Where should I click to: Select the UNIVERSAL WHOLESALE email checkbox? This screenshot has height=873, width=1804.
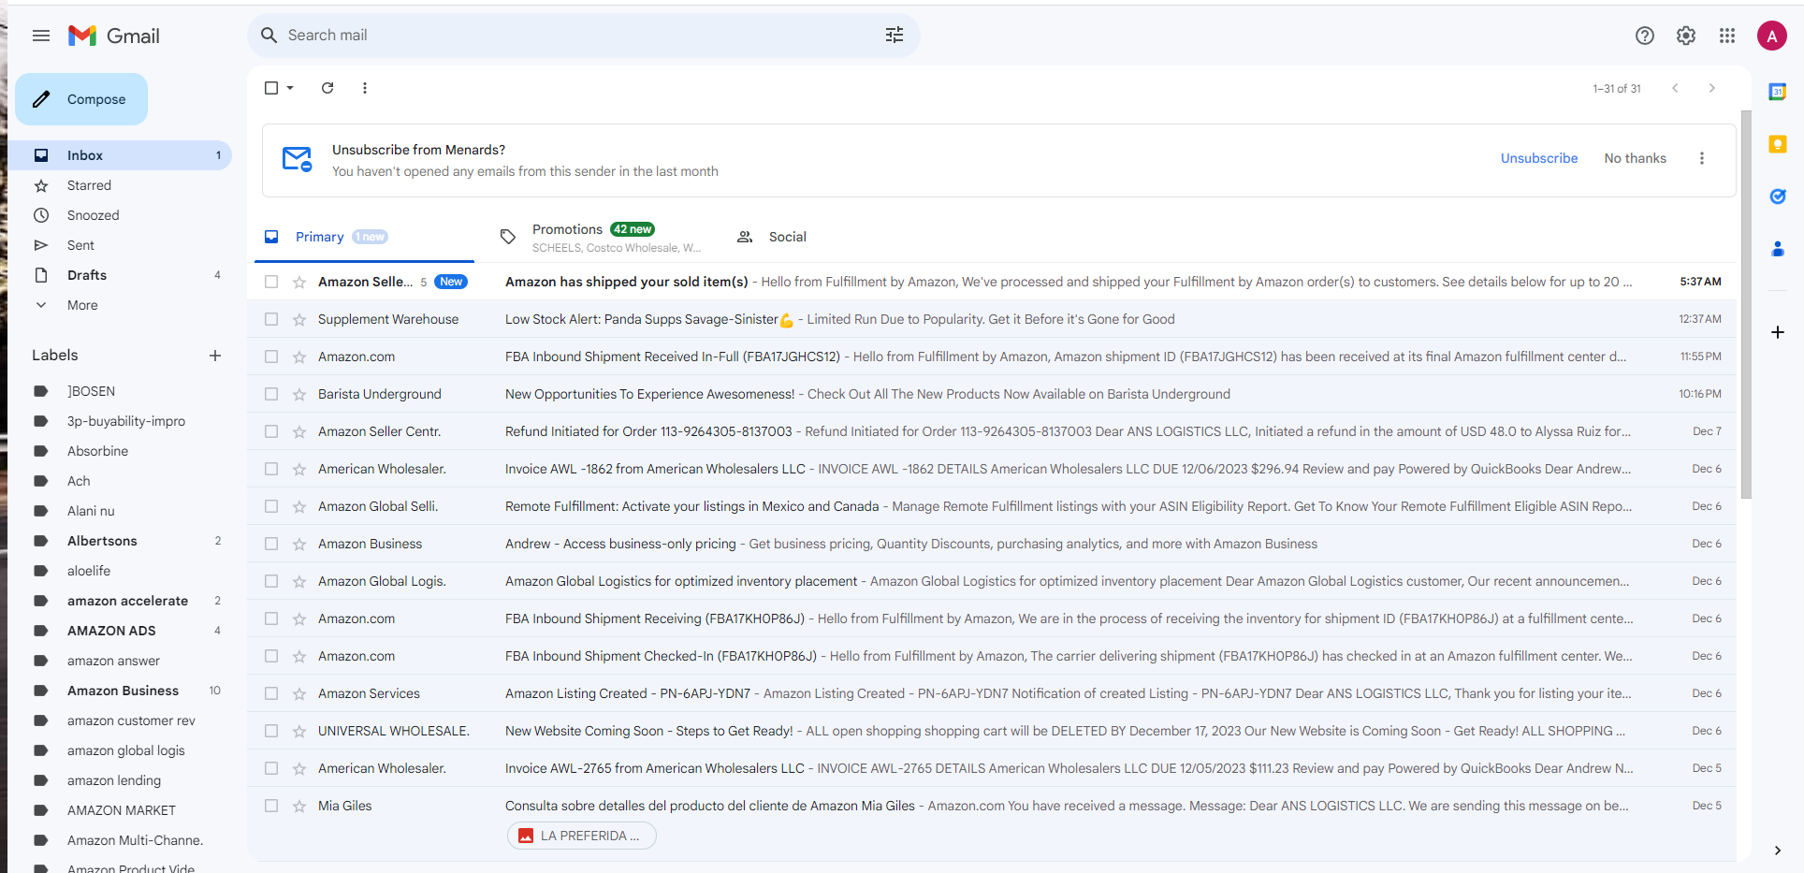[271, 731]
